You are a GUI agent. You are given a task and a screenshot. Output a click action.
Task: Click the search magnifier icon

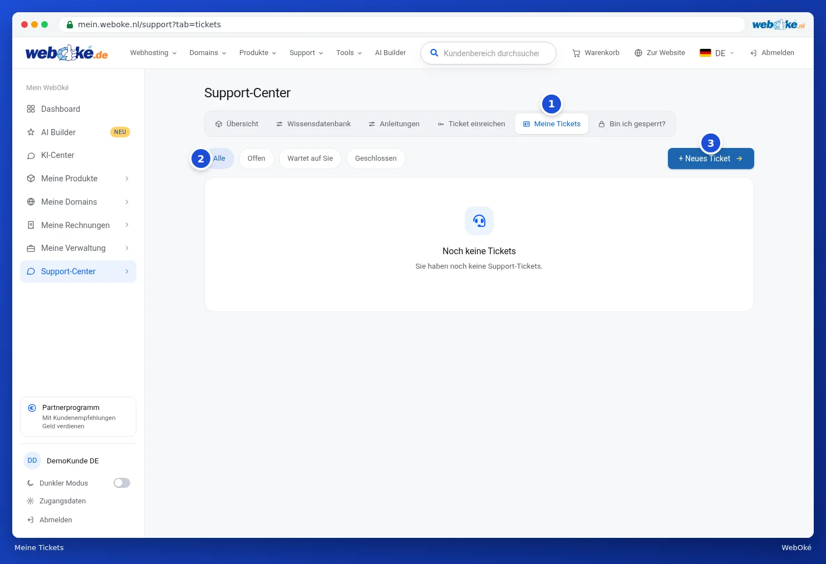(x=434, y=53)
